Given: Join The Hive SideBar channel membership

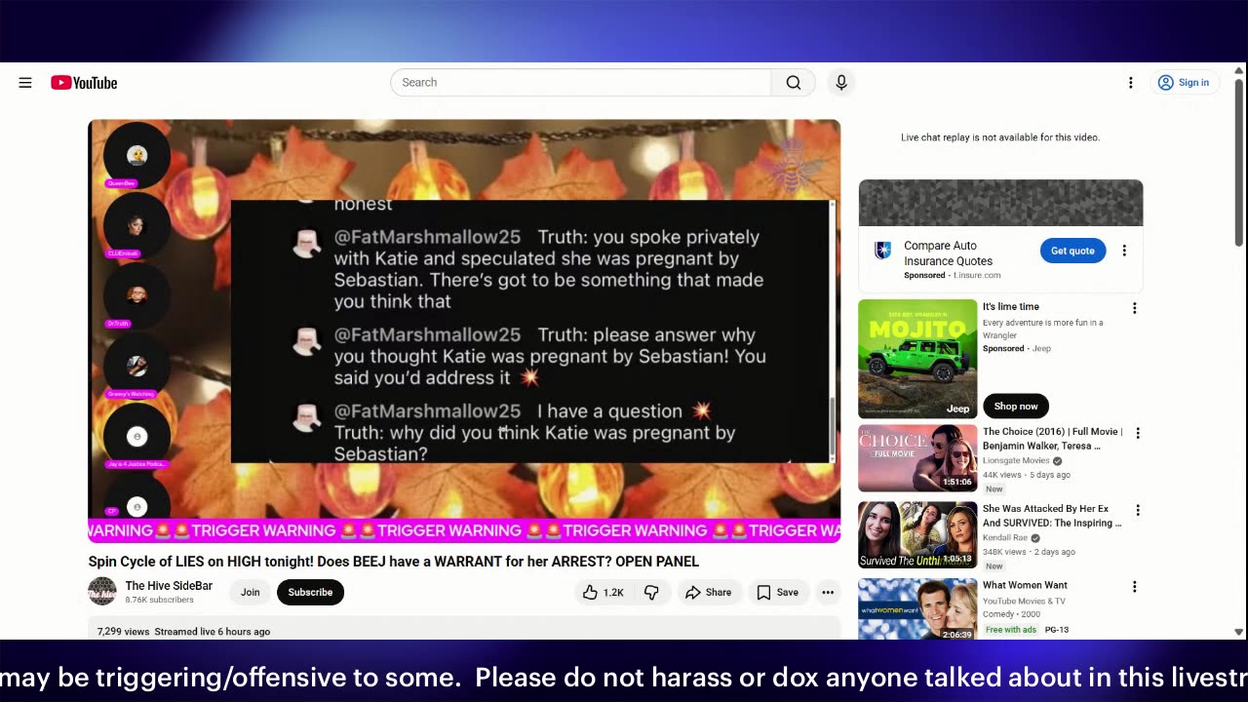Looking at the screenshot, I should (251, 592).
